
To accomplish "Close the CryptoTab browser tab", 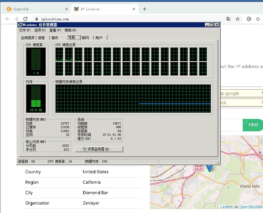I will tap(67, 9).
